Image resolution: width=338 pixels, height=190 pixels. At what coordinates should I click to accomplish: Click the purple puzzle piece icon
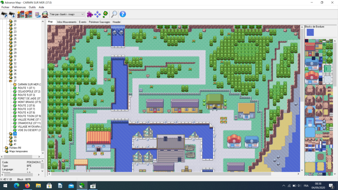tap(90, 14)
